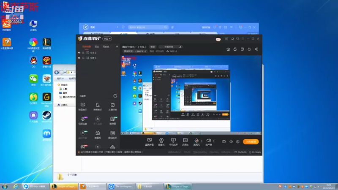Open the 组织 dropdown in Explorer
This screenshot has height=190, width=338.
pyautogui.click(x=60, y=79)
